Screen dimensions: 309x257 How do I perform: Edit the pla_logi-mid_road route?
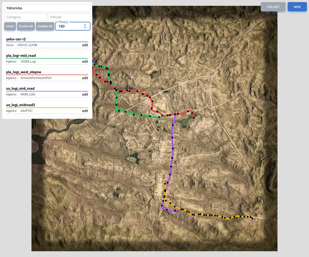tap(85, 62)
